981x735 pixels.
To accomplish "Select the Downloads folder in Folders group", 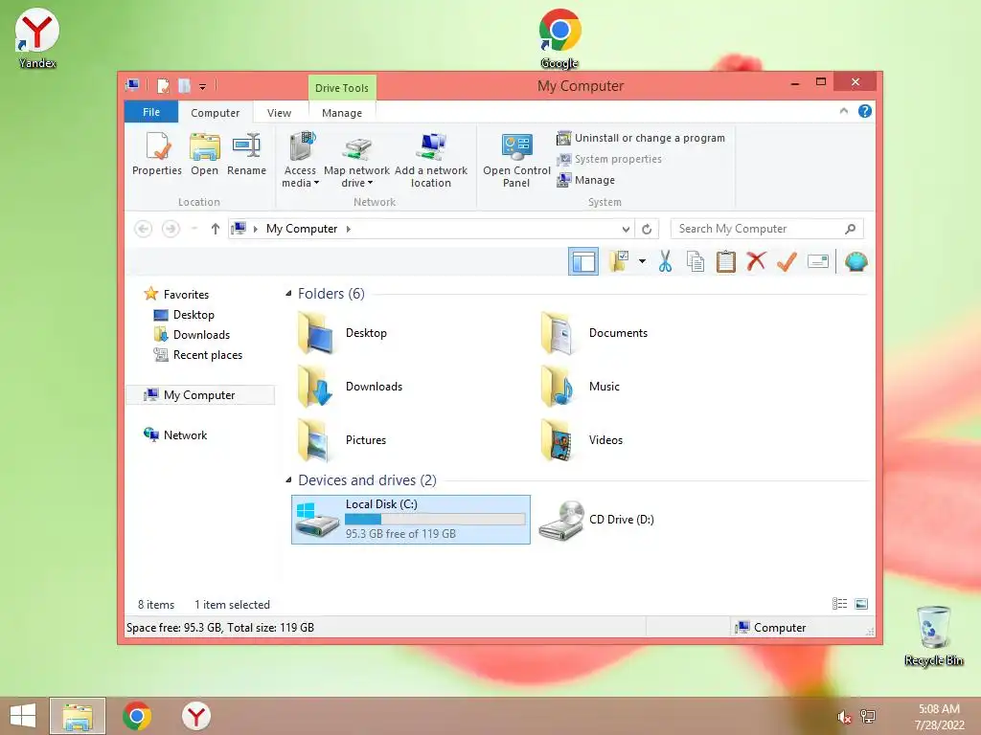I will (x=350, y=387).
